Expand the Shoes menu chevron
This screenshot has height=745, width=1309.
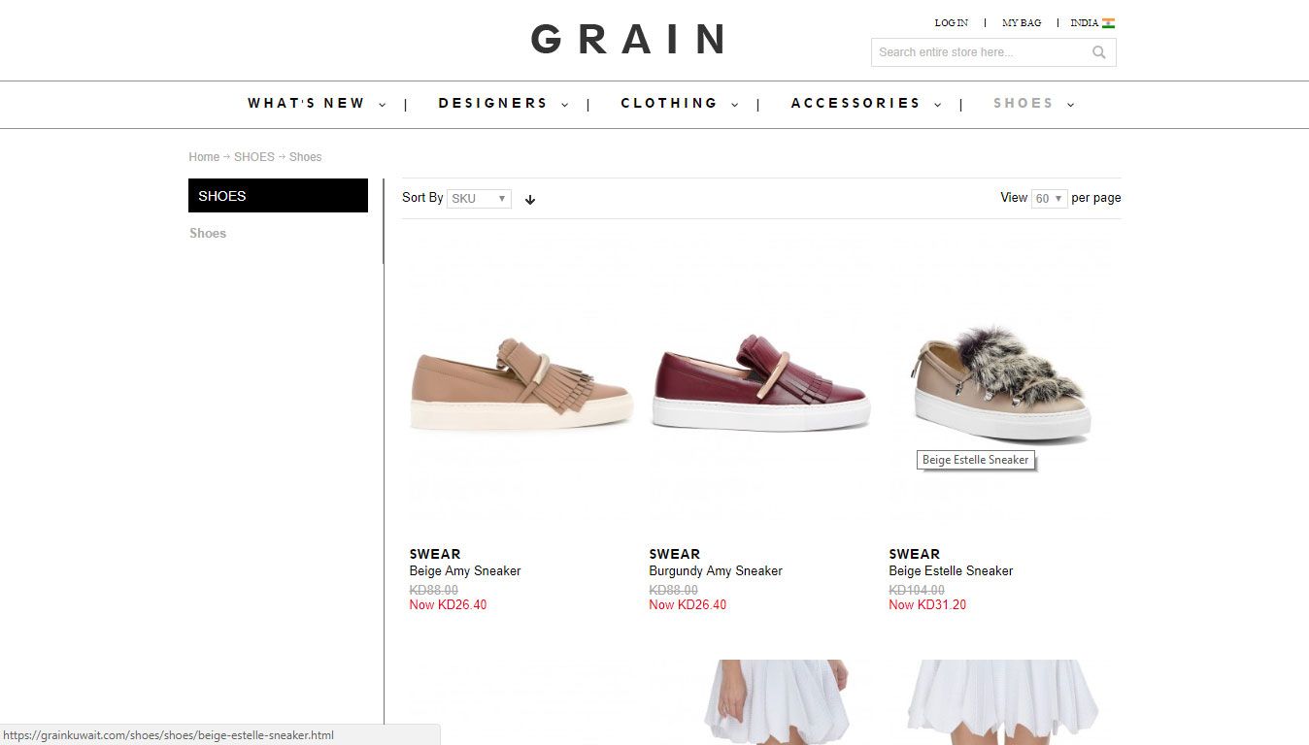[1070, 105]
